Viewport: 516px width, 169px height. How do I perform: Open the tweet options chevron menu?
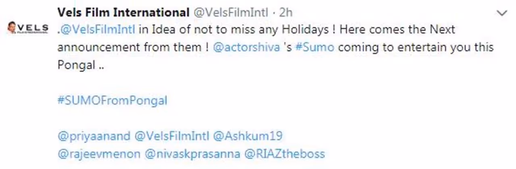coord(502,13)
